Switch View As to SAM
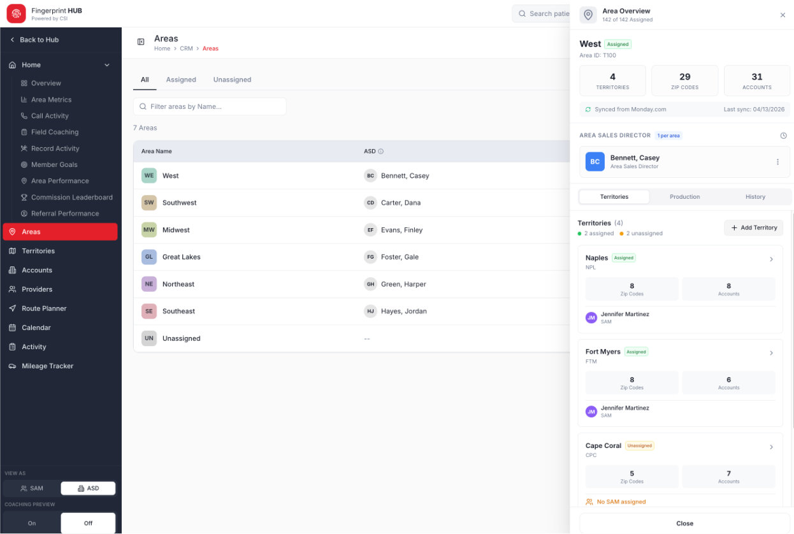 tap(32, 488)
